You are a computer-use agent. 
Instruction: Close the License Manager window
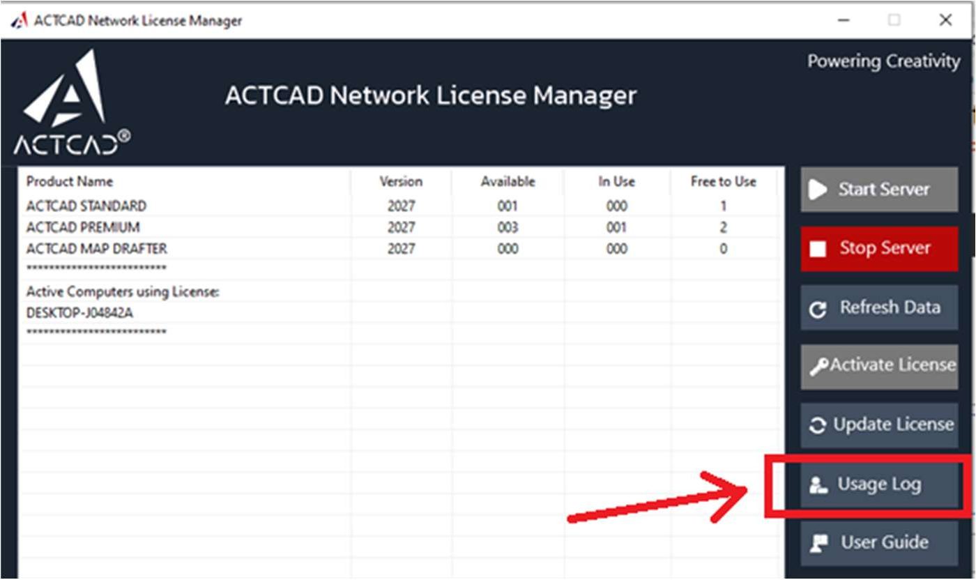[x=945, y=20]
